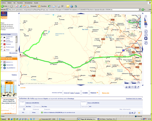Open the Llegada route report tab
152x121 pixels.
(x=77, y=93)
